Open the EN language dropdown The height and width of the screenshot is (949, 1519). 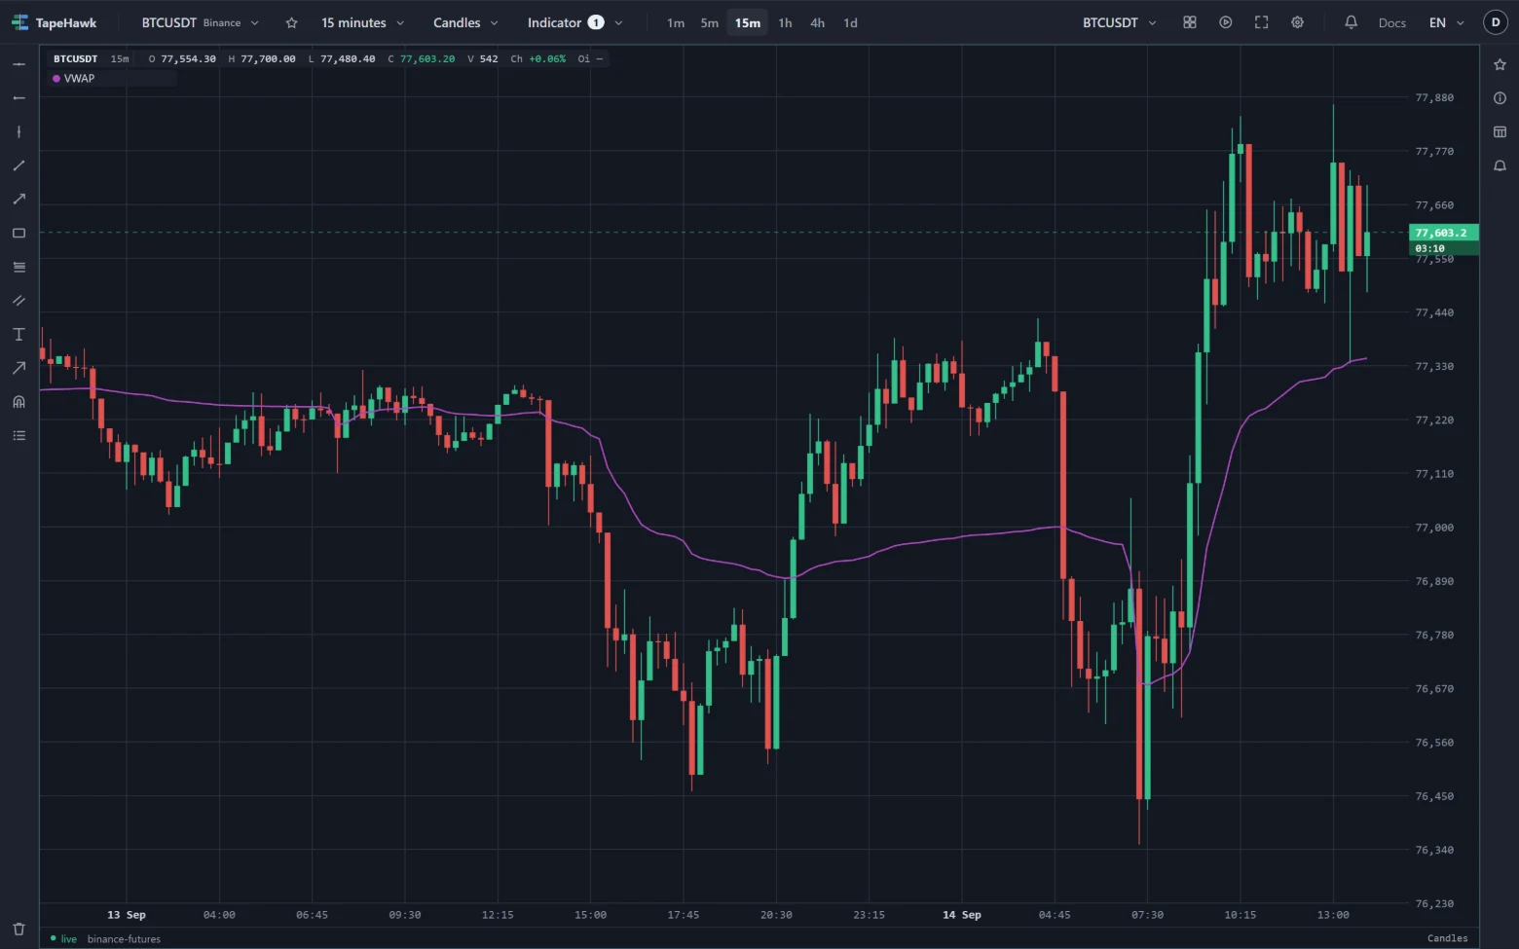tap(1447, 22)
